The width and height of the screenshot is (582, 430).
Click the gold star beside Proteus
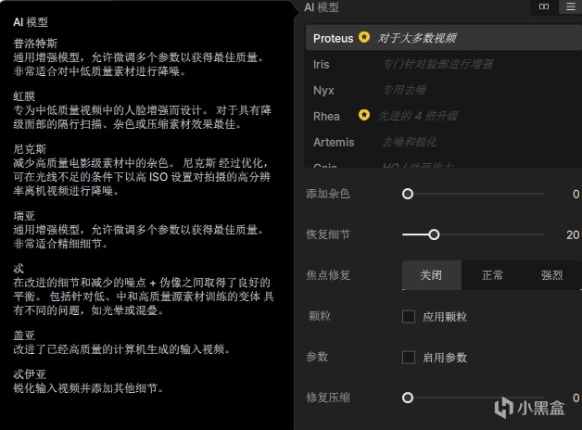[364, 37]
